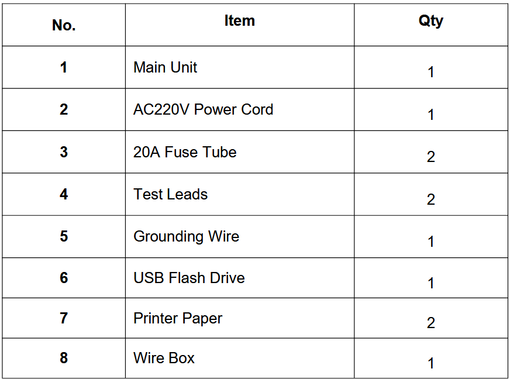Click the "USB Flash Drive" item

coord(189,278)
